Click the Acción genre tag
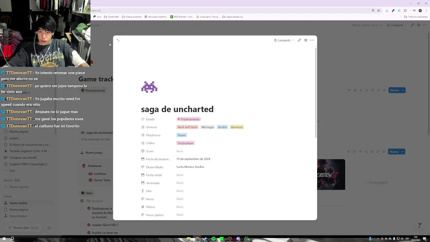 (x=222, y=127)
